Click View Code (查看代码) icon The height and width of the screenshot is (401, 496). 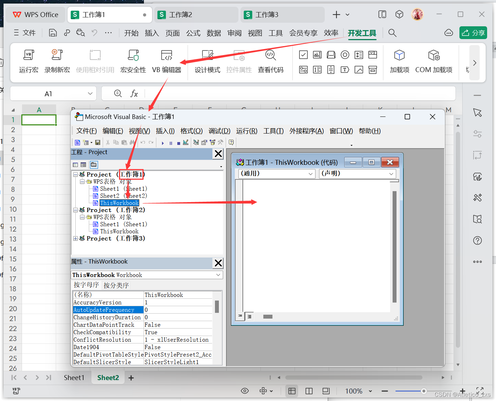click(270, 55)
